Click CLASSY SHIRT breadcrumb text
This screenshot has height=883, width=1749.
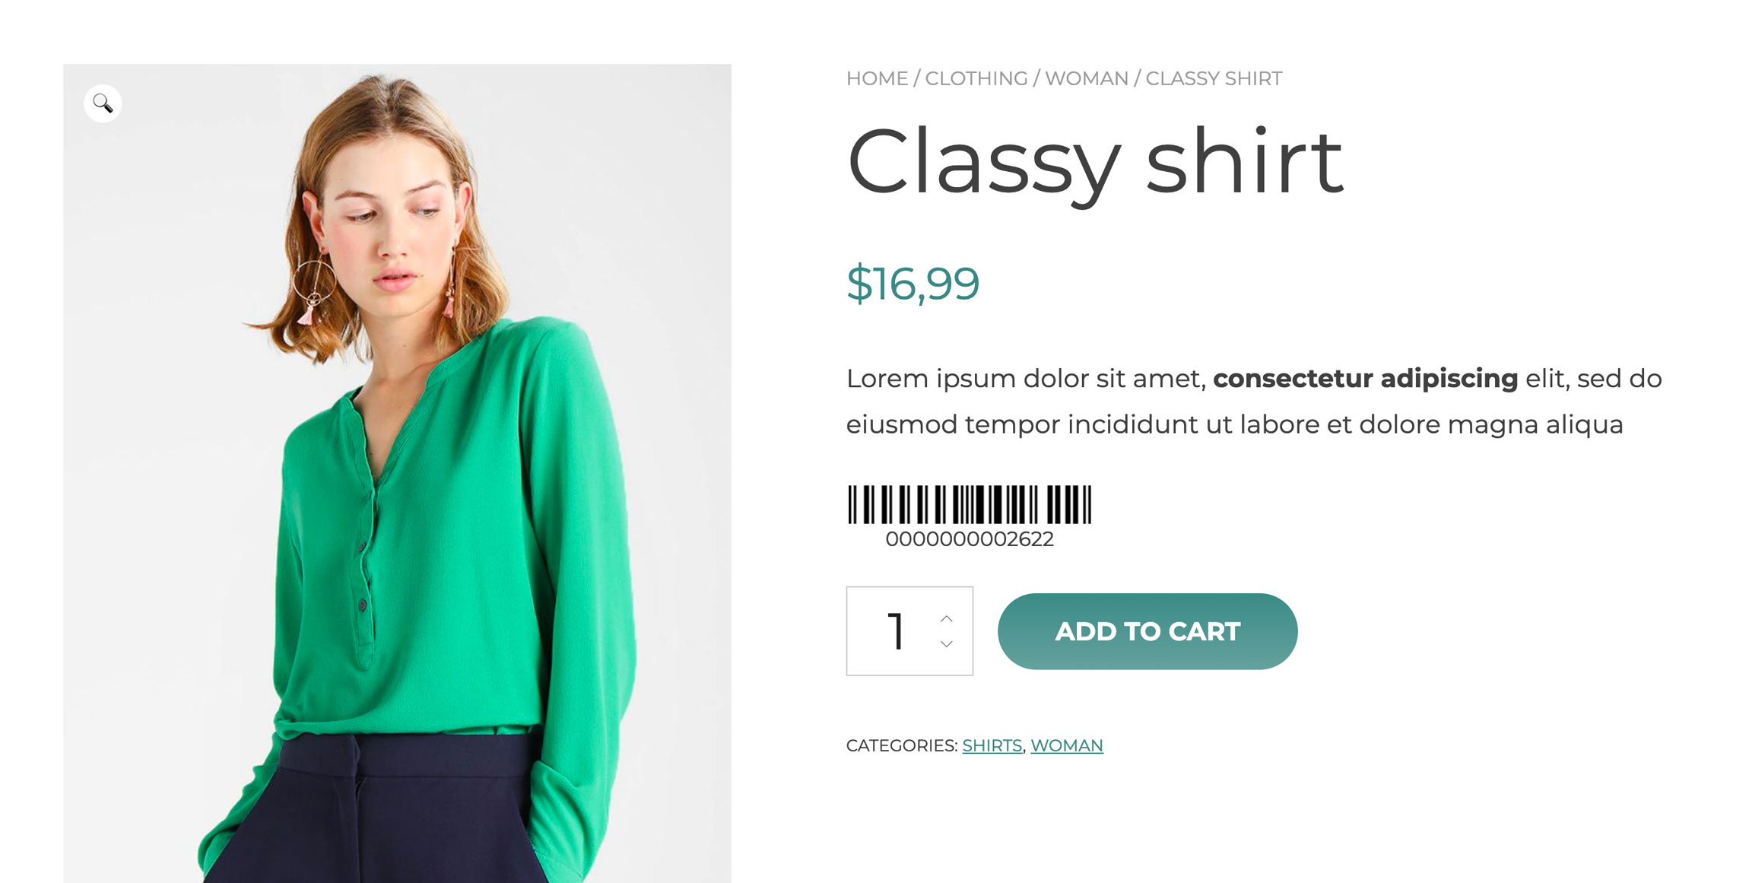1214,78
